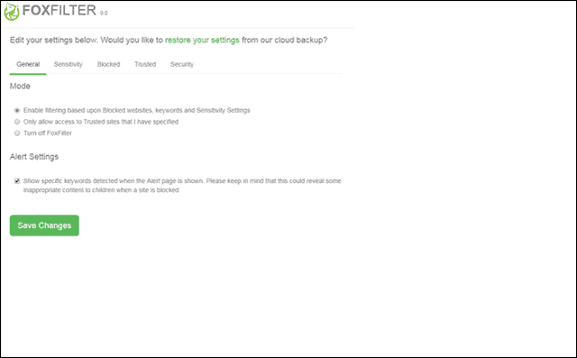Select the Security tab

182,64
